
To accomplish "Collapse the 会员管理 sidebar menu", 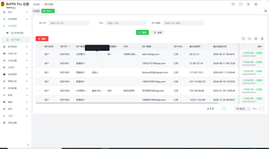I will (15, 26).
